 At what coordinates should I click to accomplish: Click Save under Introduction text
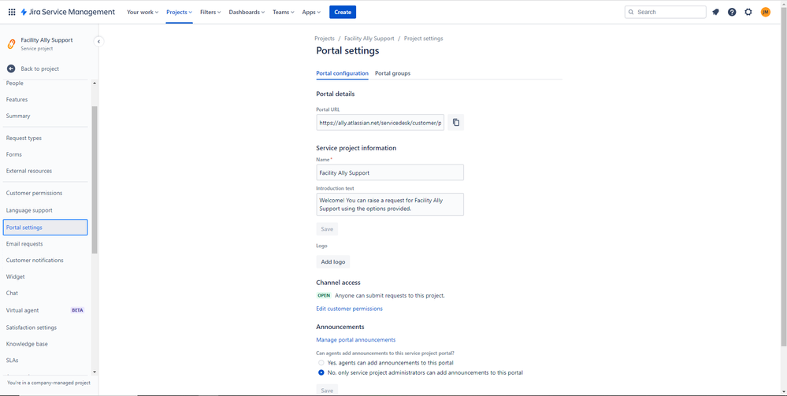pos(327,229)
